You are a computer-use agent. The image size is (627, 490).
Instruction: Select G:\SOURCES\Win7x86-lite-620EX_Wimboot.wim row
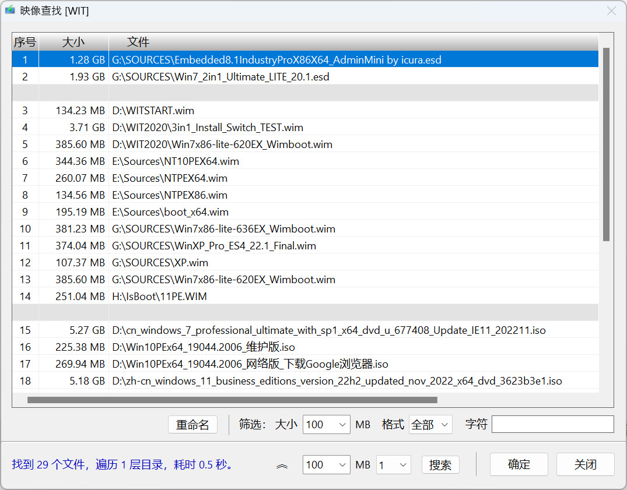305,280
